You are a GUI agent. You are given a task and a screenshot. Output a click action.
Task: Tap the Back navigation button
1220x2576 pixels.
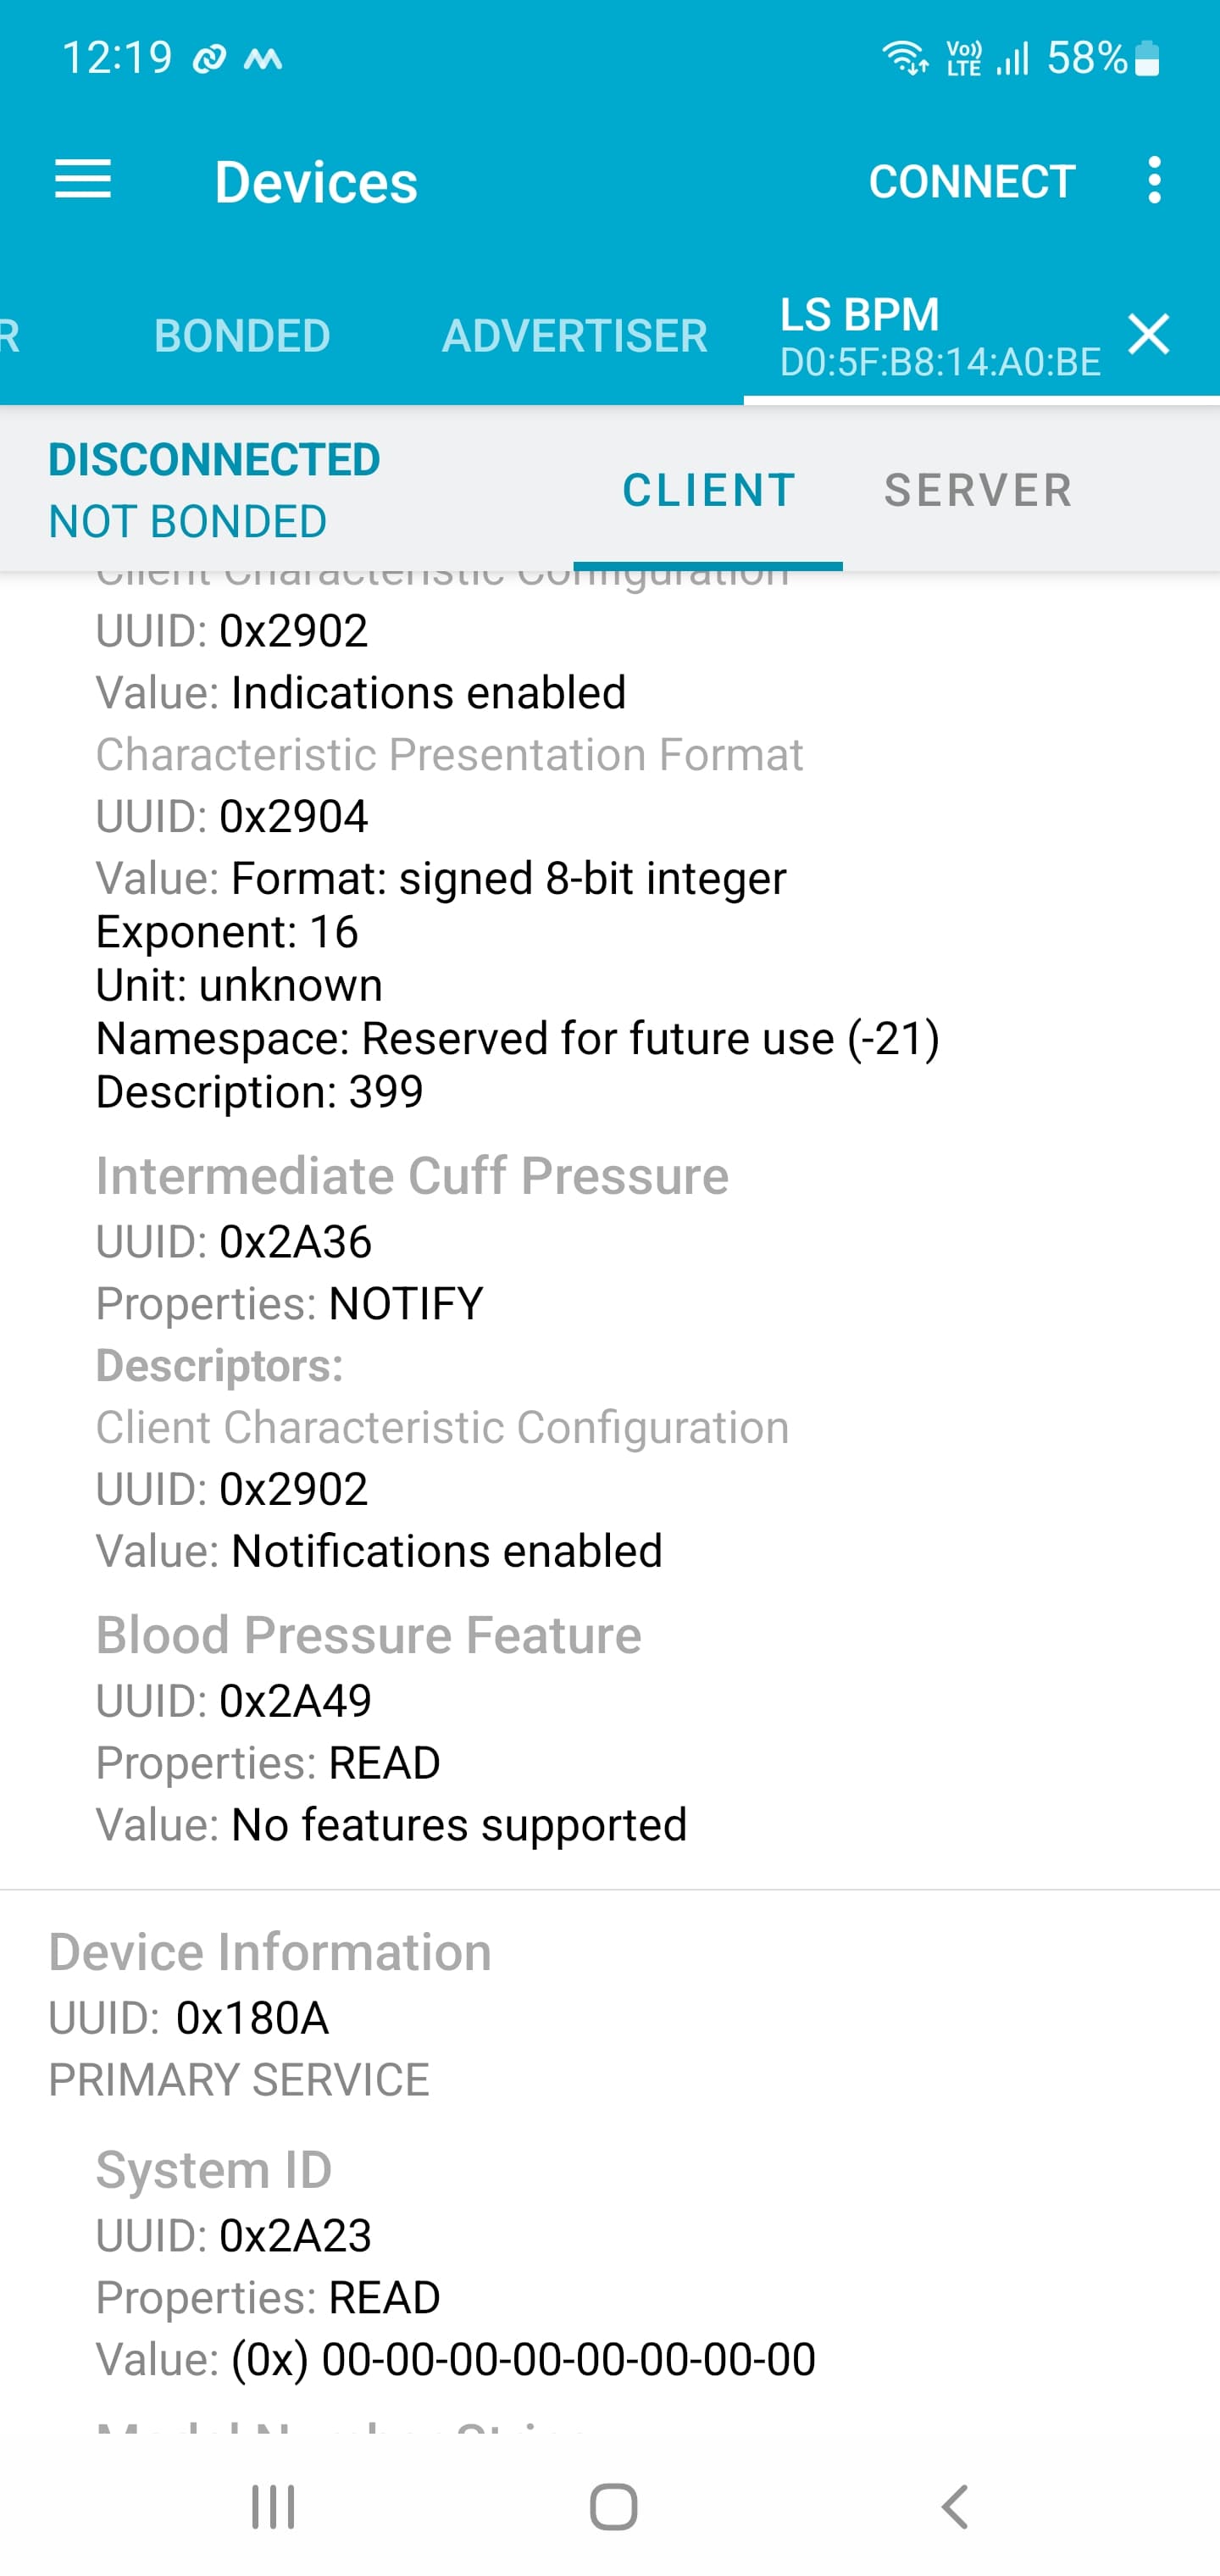point(952,2504)
